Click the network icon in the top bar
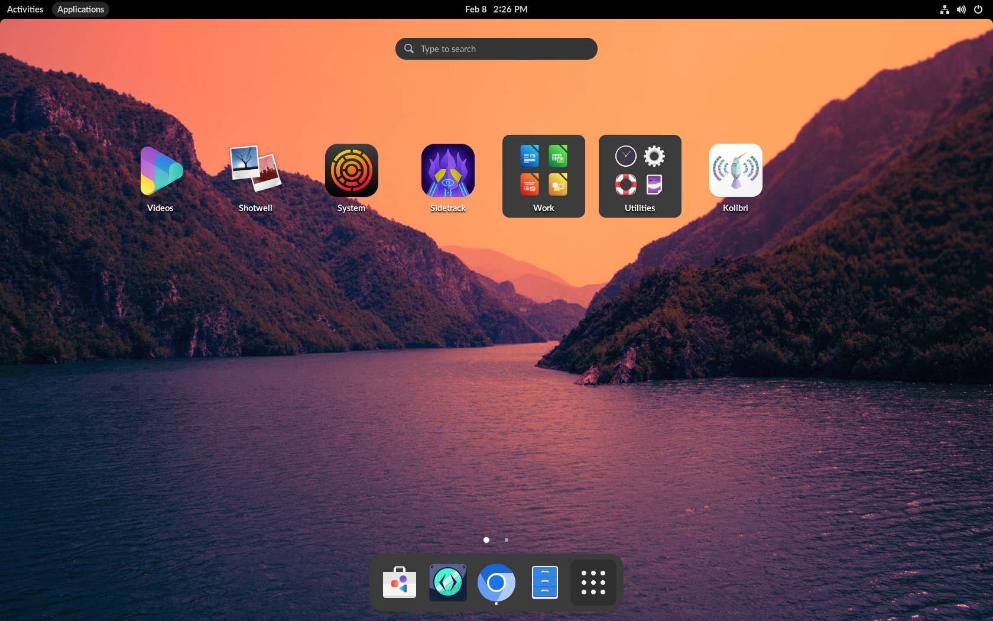This screenshot has height=621, width=993. pyautogui.click(x=944, y=9)
